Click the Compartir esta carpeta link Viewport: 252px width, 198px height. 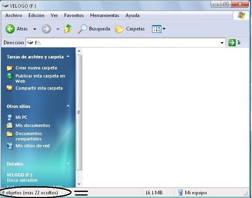39,88
